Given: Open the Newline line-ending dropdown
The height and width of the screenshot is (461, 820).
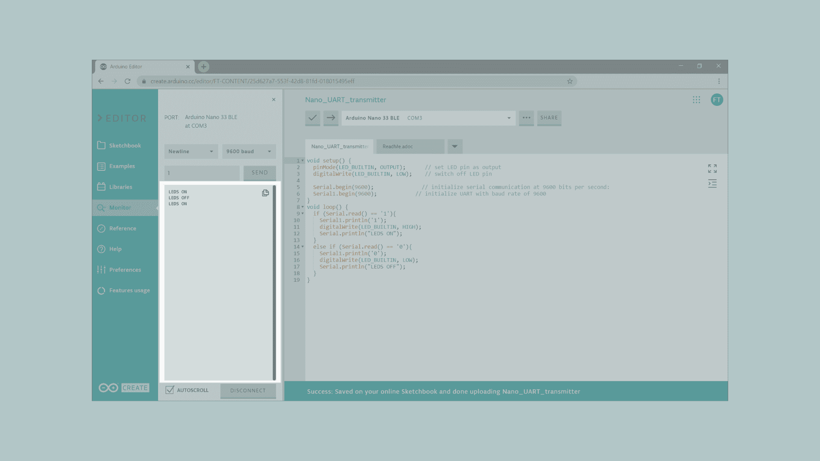Looking at the screenshot, I should 191,152.
